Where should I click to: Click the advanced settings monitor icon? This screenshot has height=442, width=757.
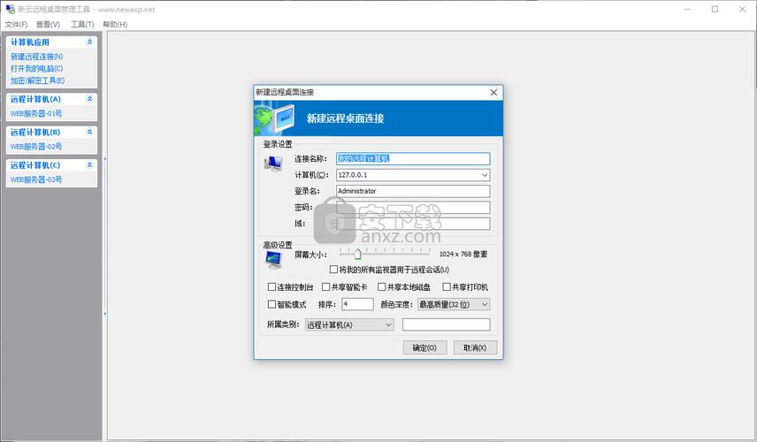click(x=274, y=260)
